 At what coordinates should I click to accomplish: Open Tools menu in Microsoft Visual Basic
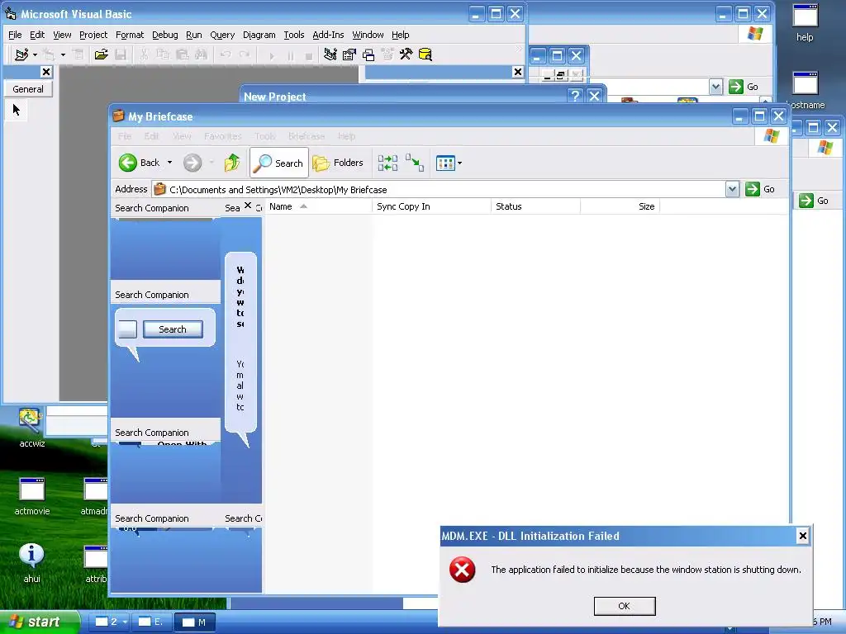tap(294, 35)
